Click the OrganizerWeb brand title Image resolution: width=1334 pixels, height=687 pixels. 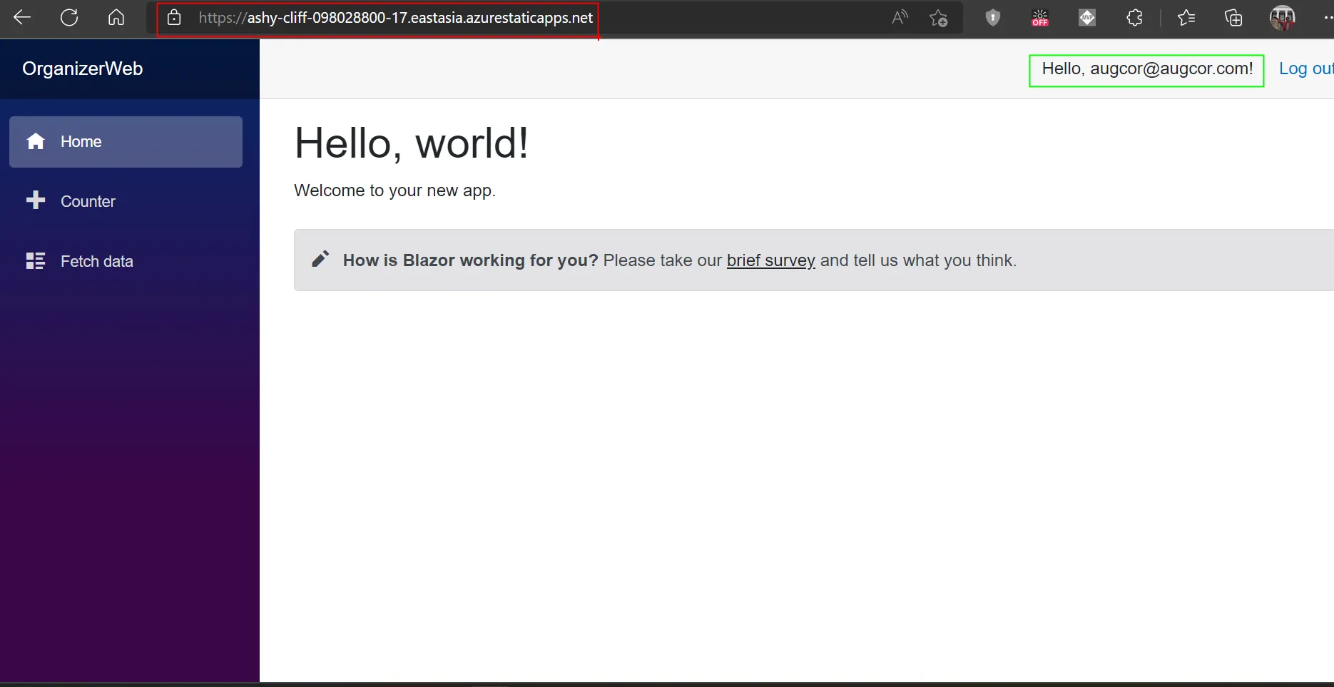[x=83, y=68]
